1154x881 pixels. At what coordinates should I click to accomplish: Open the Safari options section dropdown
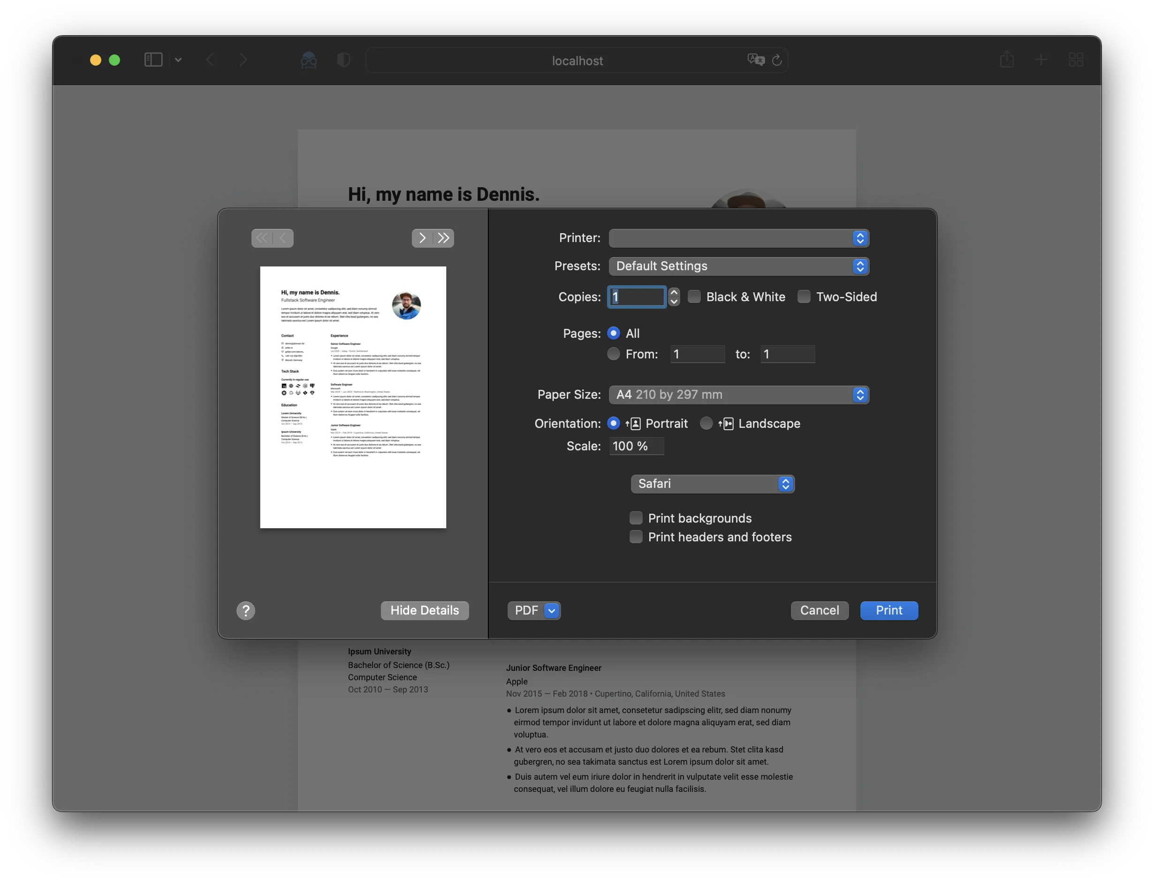[713, 484]
